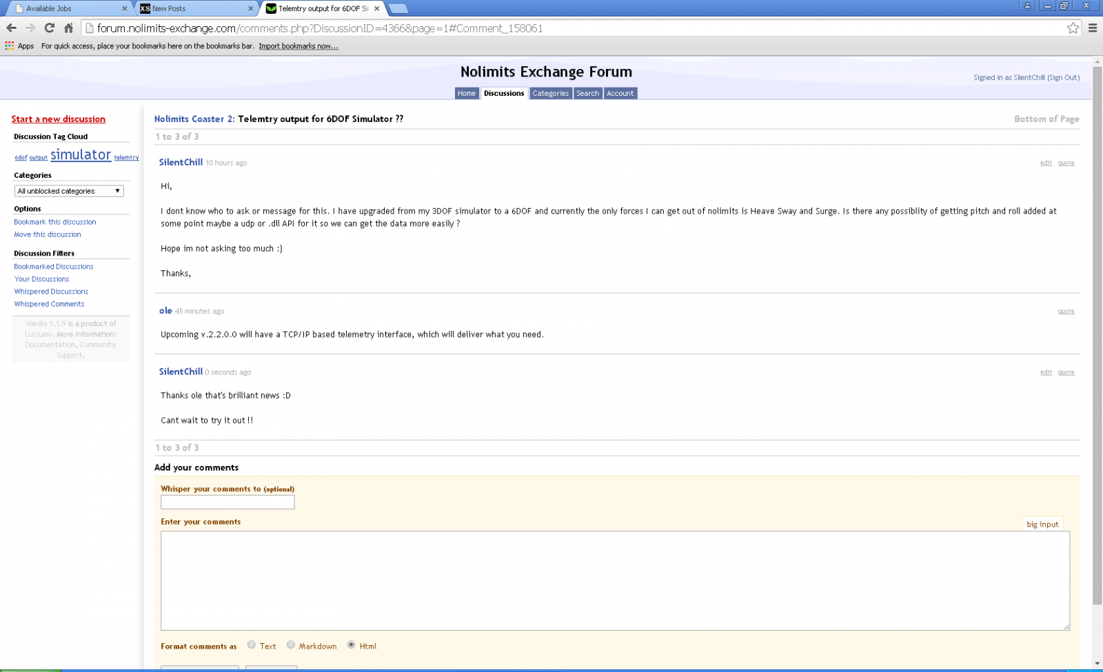Edit the 10 hours ago SilentChill post
The height and width of the screenshot is (672, 1103).
1046,163
